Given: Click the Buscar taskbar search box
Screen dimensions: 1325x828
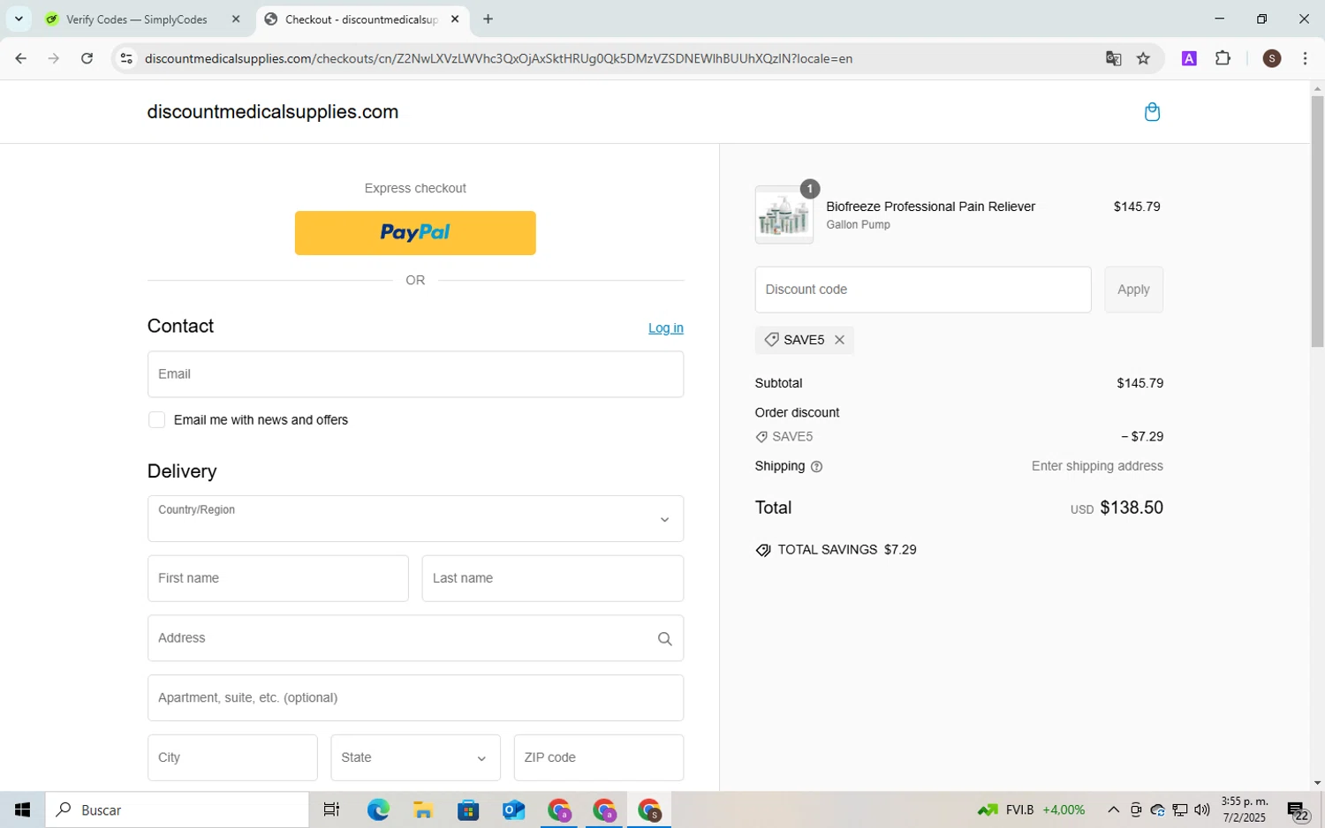Looking at the screenshot, I should click(177, 810).
